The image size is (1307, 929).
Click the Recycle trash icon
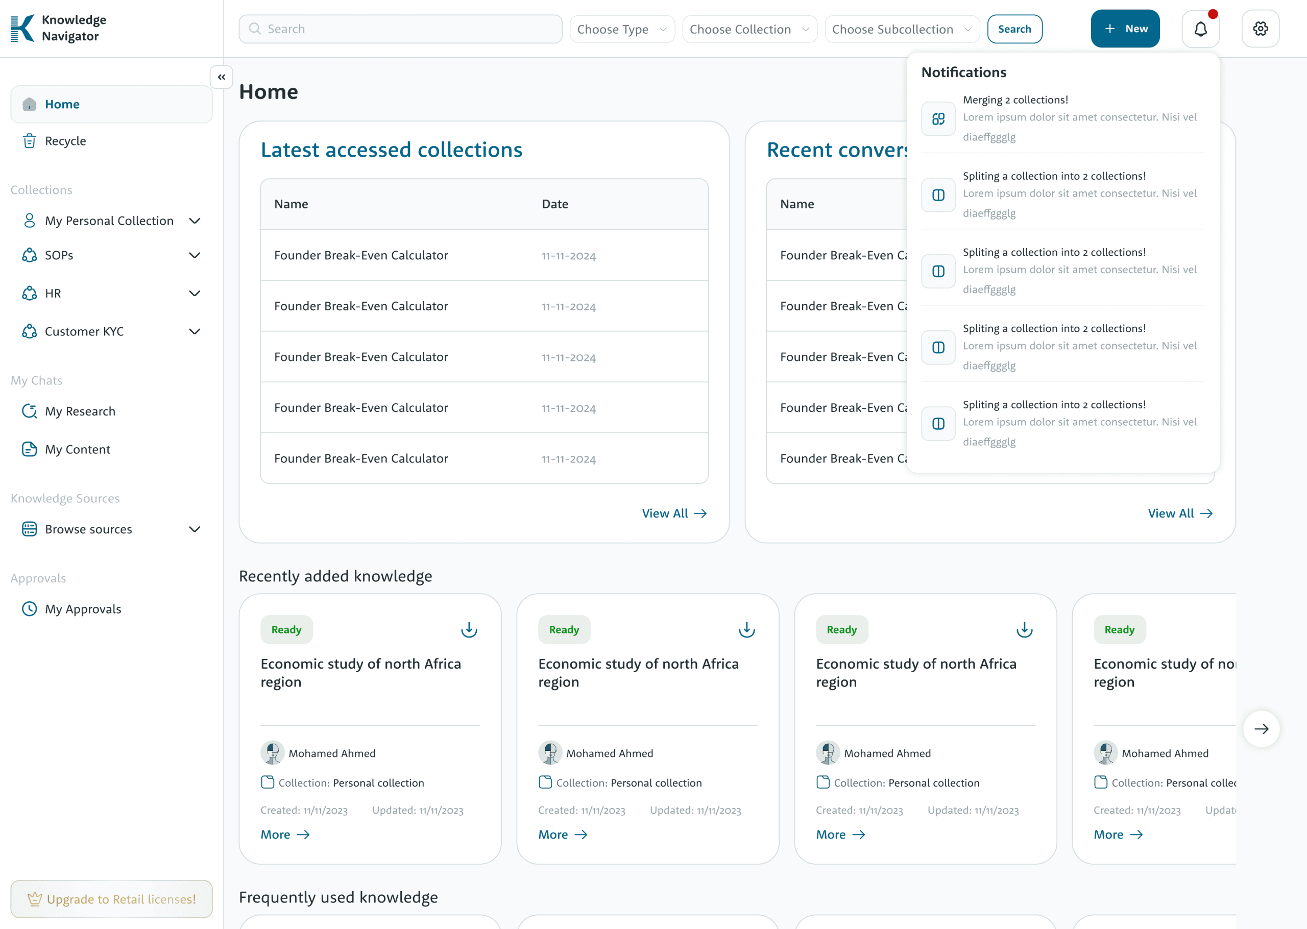tap(29, 141)
